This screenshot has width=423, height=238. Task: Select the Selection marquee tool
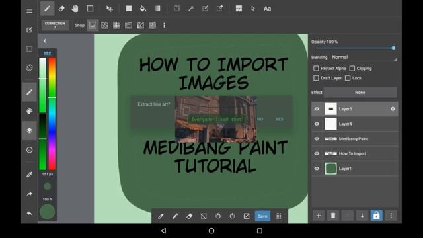(176, 9)
